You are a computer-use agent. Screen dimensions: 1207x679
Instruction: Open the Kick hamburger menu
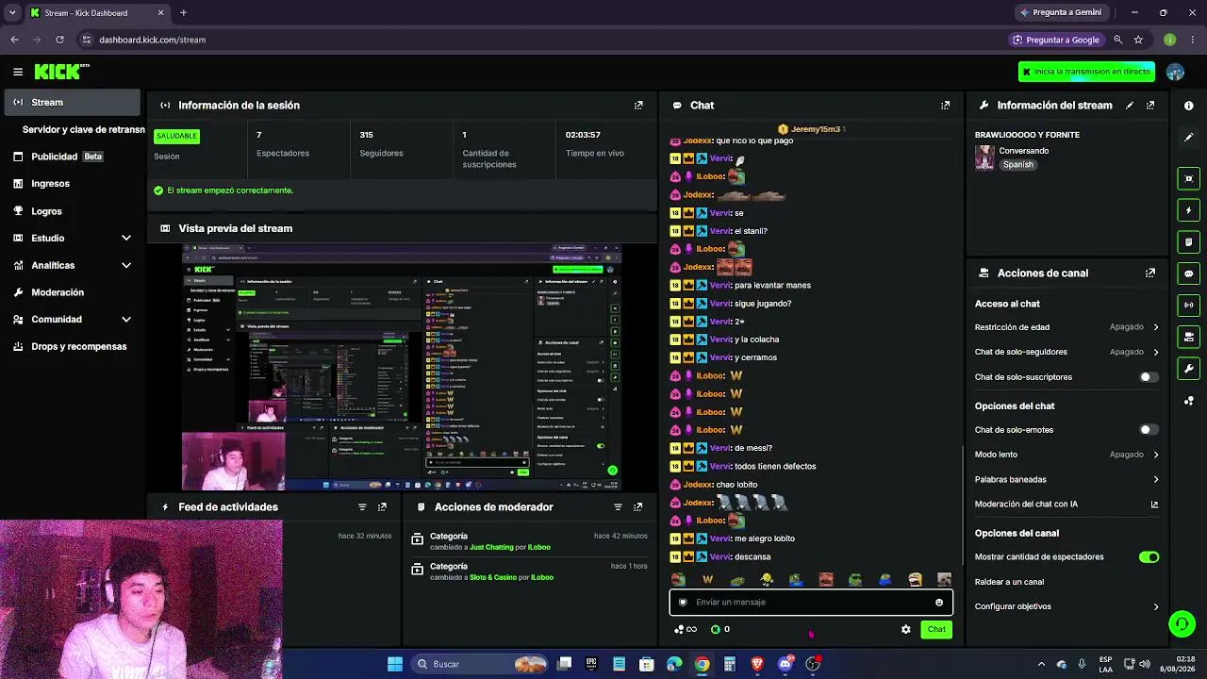[x=18, y=72]
